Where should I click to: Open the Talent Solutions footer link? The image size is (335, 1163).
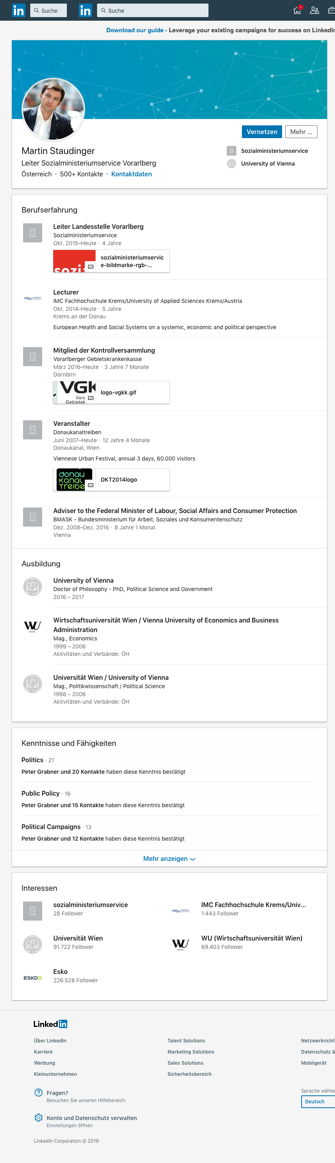(186, 1041)
